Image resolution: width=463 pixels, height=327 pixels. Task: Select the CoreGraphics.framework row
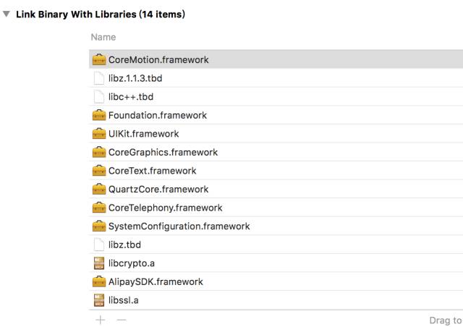[276, 152]
